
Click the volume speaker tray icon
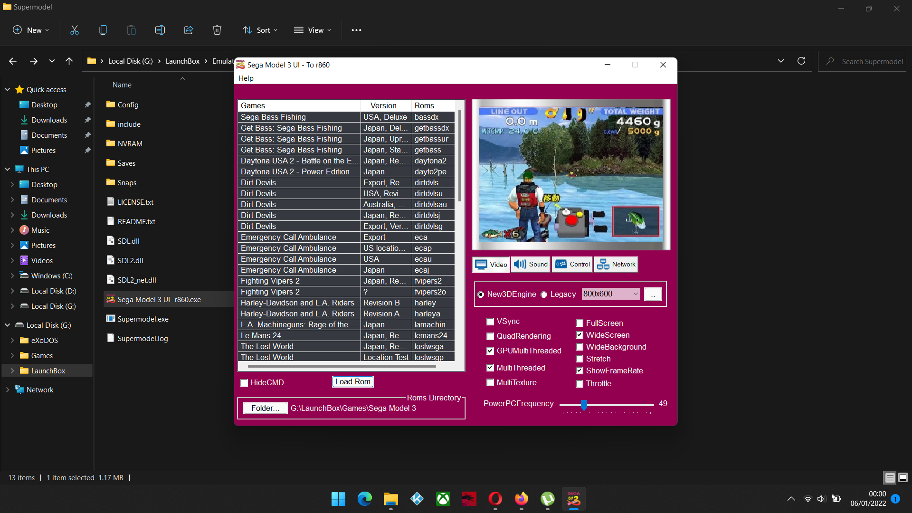[x=821, y=499]
